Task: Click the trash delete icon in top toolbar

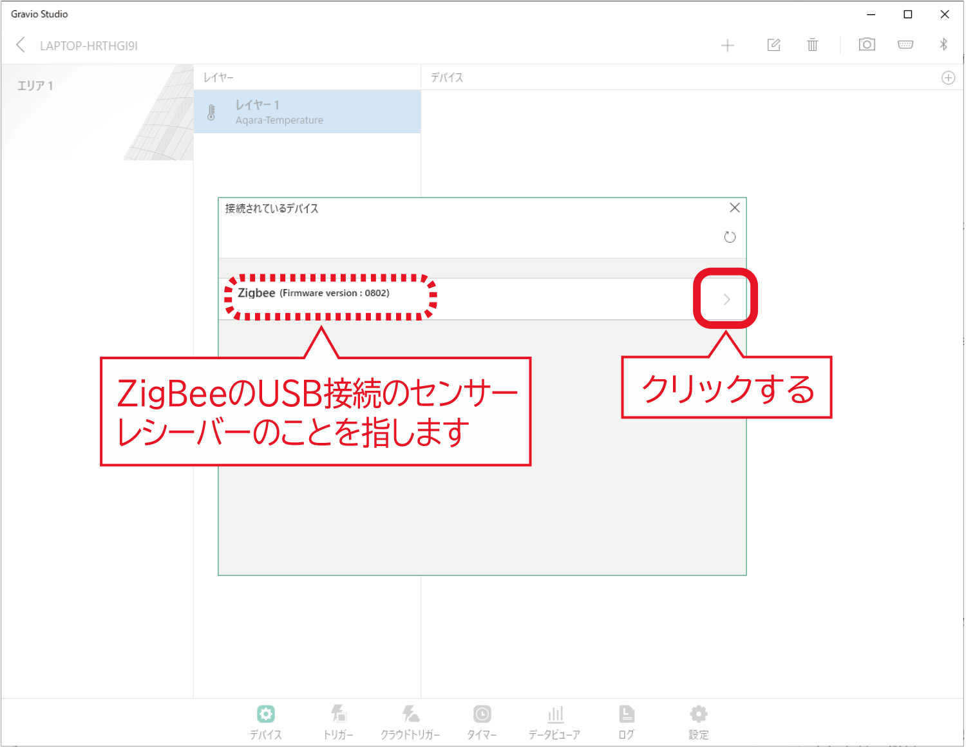Action: pyautogui.click(x=813, y=45)
